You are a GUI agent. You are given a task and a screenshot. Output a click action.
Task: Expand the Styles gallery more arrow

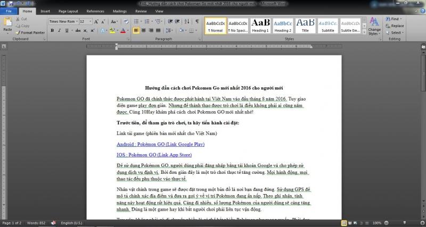coord(364,32)
